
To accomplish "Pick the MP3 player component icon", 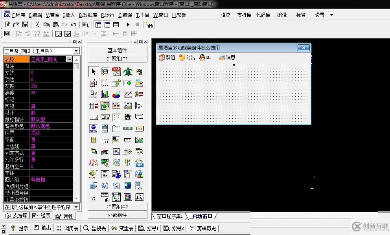I will click(139, 163).
